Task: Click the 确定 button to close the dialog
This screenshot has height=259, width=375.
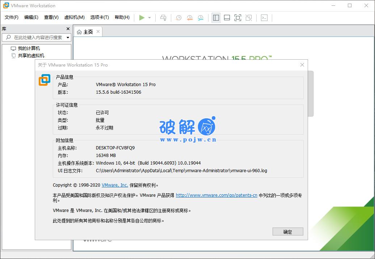Action: (288, 232)
